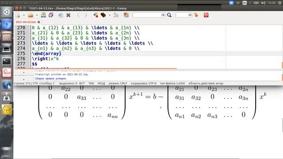Clear the toolbar search field
The height and width of the screenshot is (159, 283).
(163, 15)
